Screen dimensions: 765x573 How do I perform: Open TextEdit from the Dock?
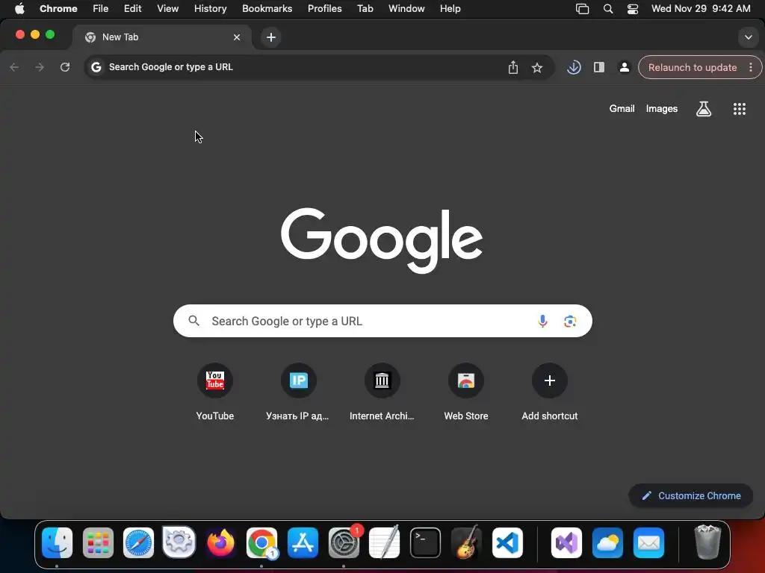(x=385, y=542)
